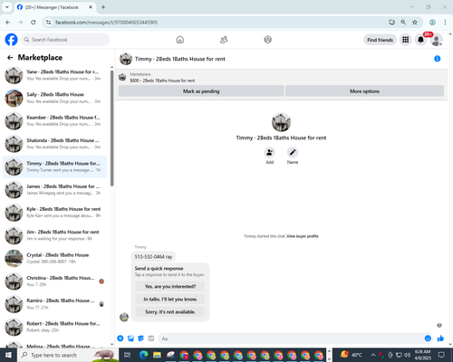
Task: Click choose a sticker icon
Action: tap(140, 338)
